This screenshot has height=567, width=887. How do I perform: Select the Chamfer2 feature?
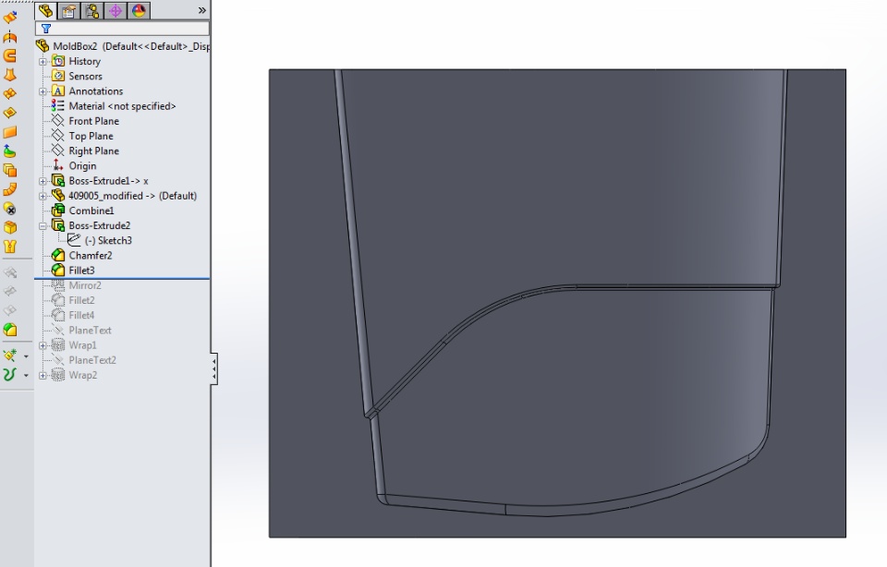[x=82, y=256]
